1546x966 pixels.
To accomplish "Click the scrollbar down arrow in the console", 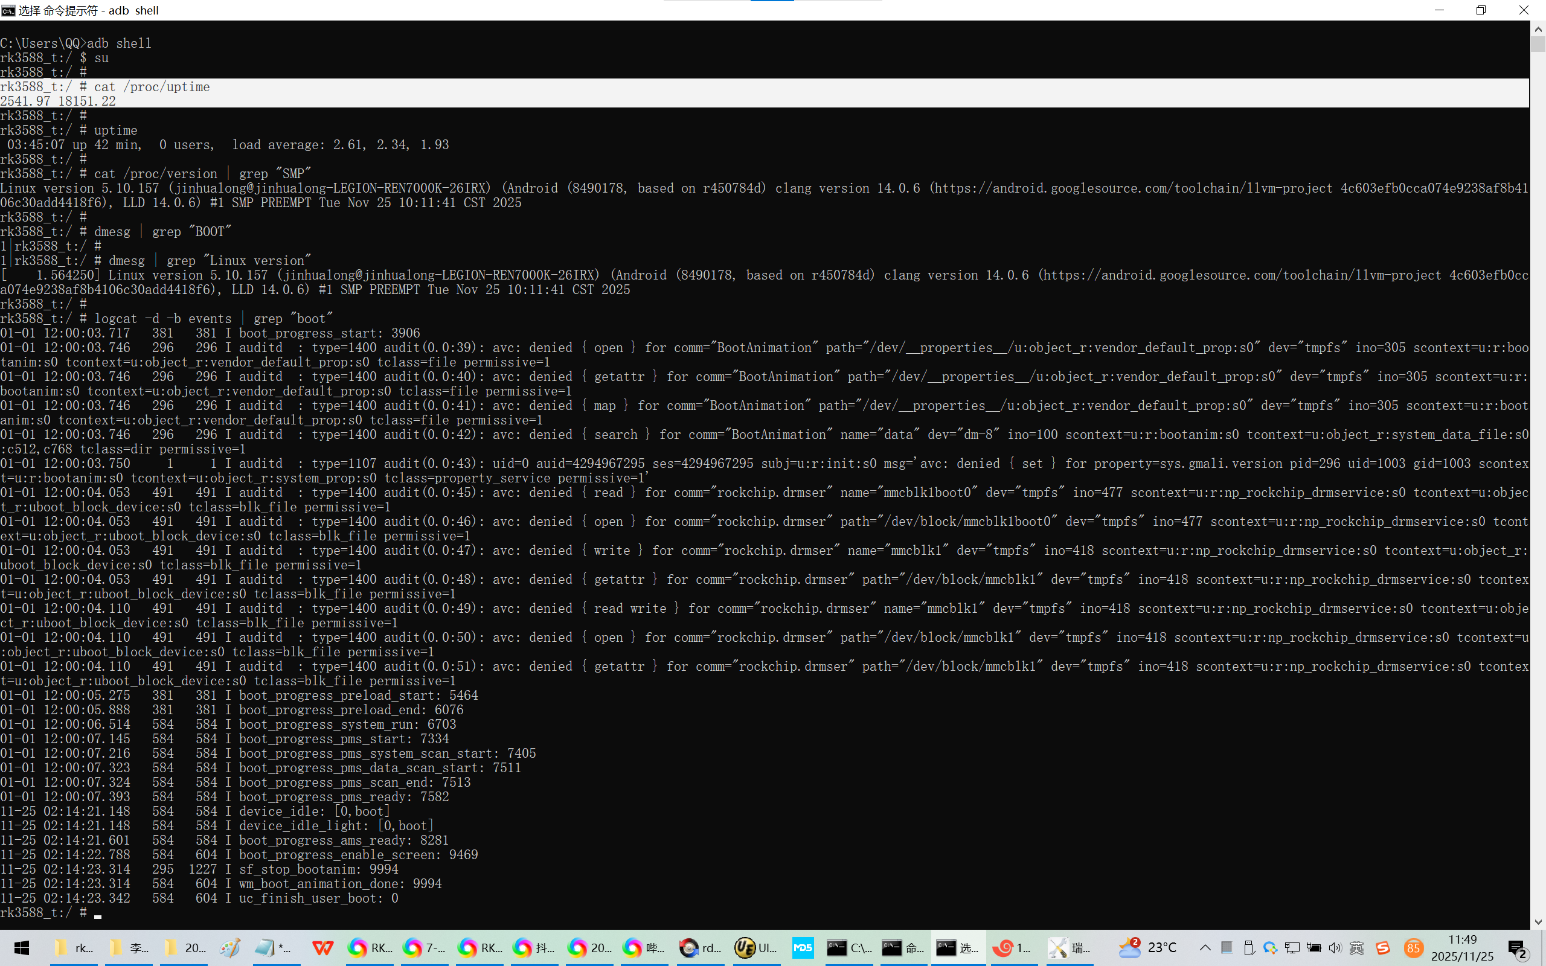I will coord(1538,922).
